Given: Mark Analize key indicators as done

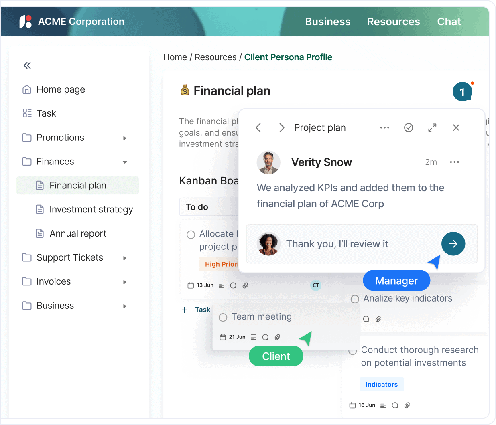Looking at the screenshot, I should [x=355, y=299].
